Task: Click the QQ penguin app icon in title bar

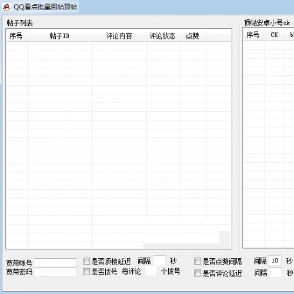Action: (x=6, y=7)
